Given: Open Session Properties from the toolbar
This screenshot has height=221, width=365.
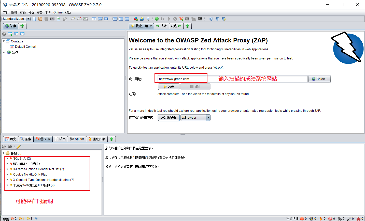Looking at the screenshot, I should 59,19.
